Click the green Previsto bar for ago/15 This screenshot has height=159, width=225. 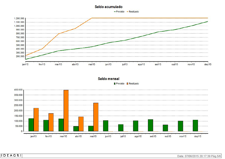136,126
